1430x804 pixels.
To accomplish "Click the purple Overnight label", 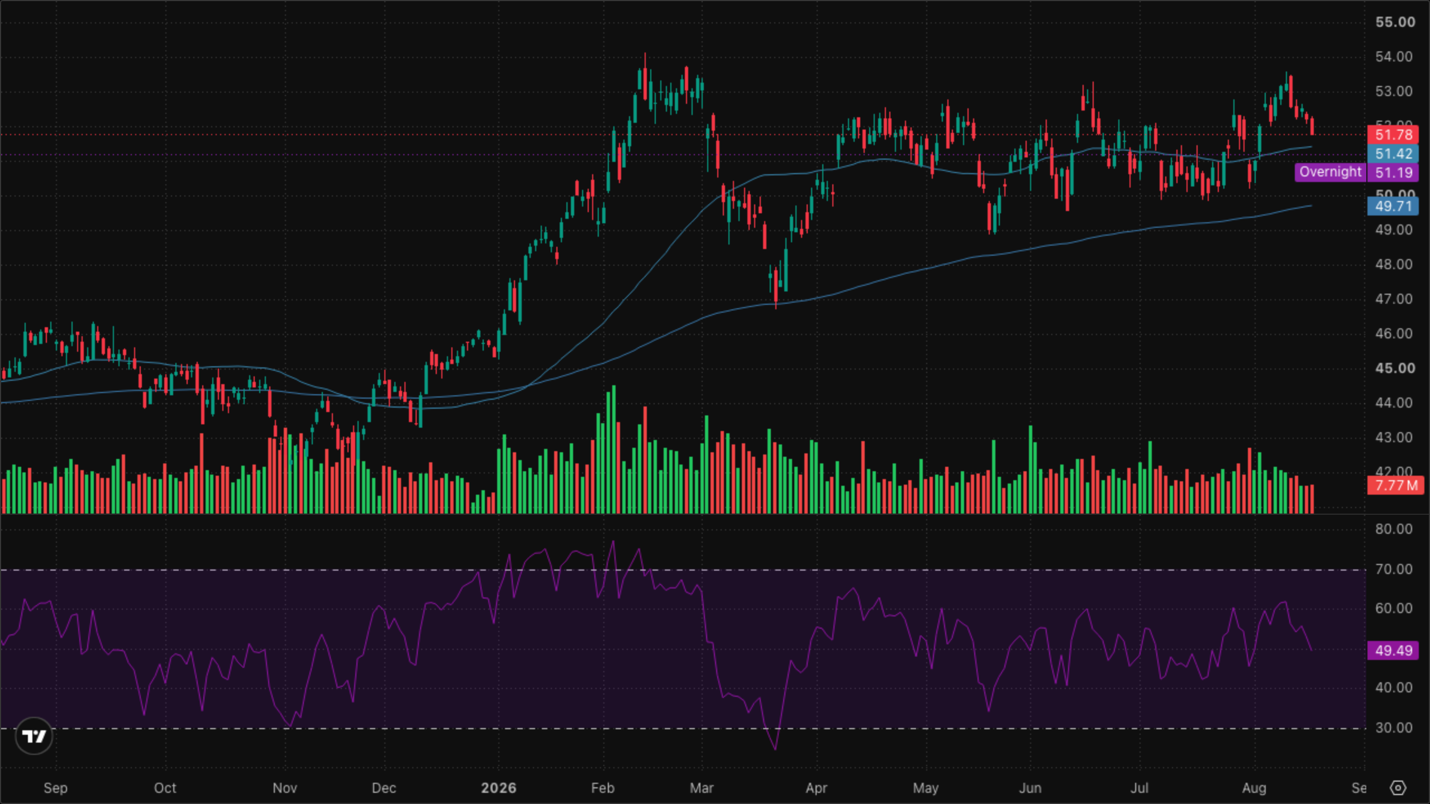I will point(1330,172).
